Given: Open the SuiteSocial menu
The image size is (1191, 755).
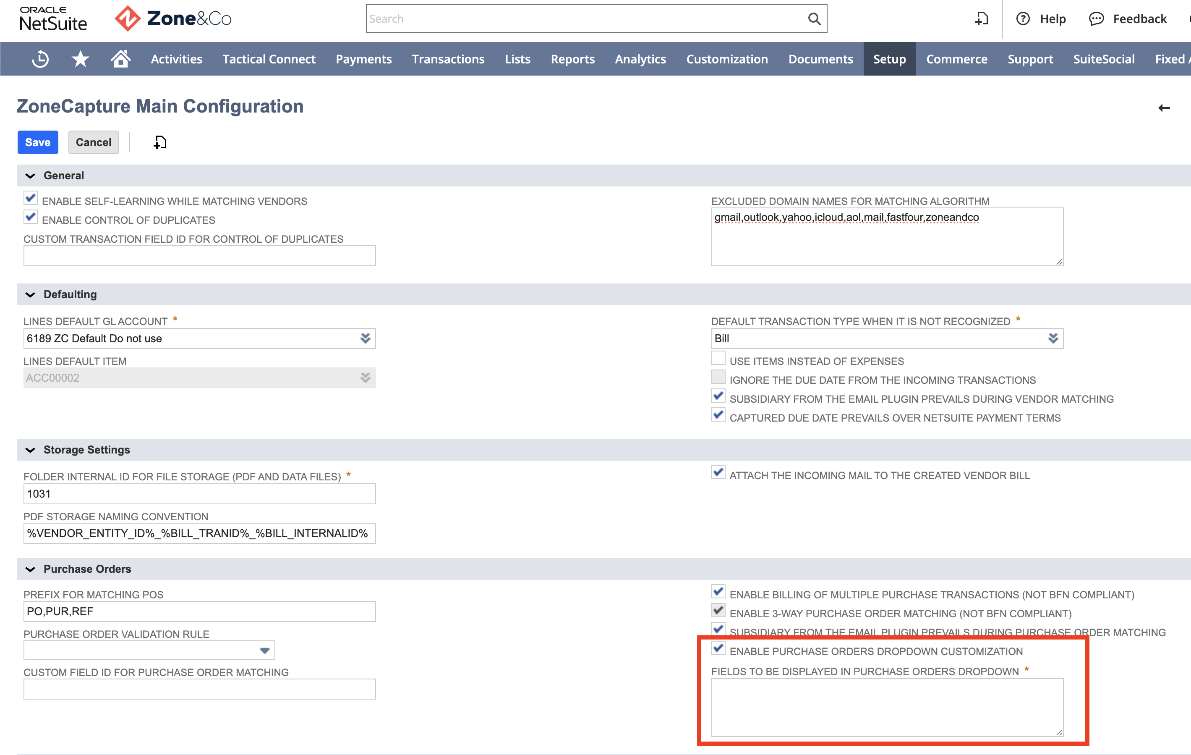Looking at the screenshot, I should tap(1103, 59).
